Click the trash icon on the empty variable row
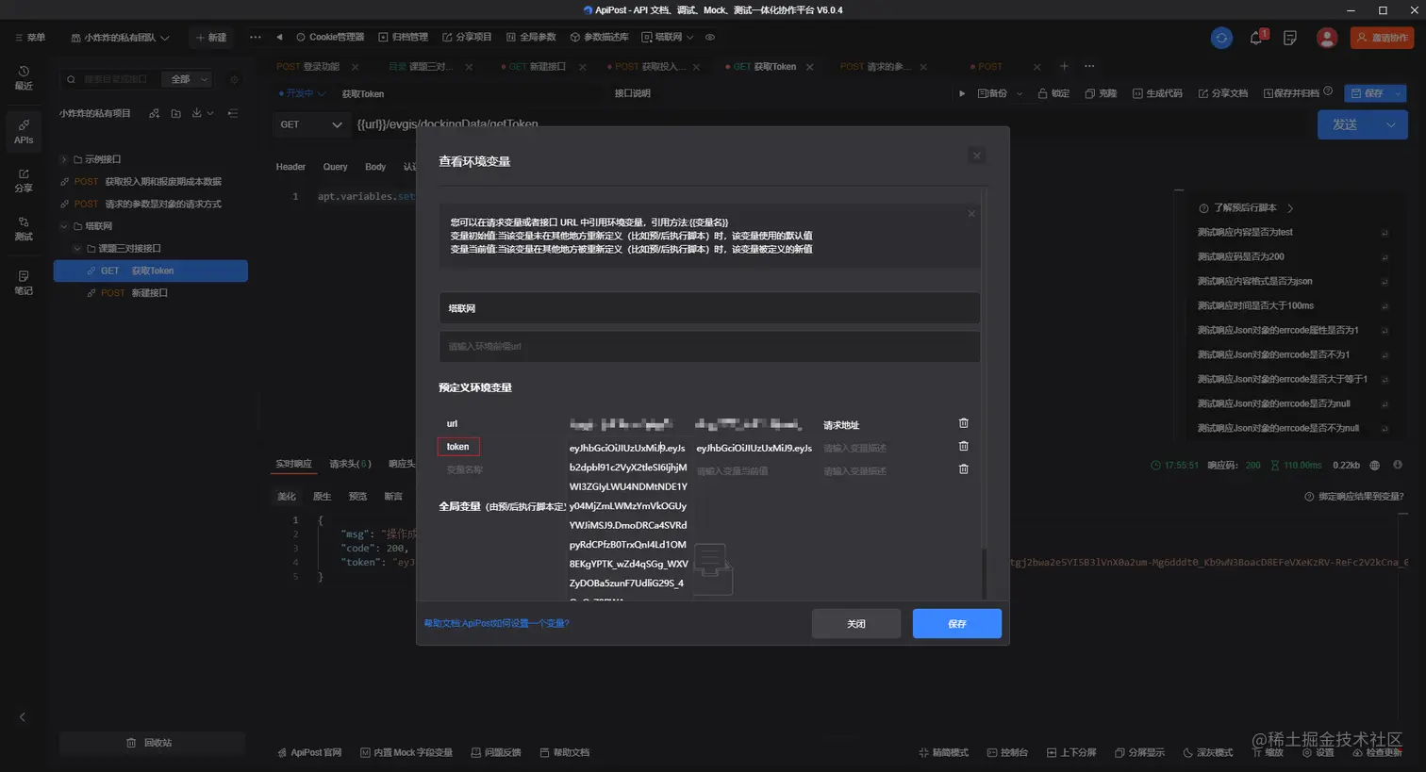The width and height of the screenshot is (1426, 772). tap(963, 468)
